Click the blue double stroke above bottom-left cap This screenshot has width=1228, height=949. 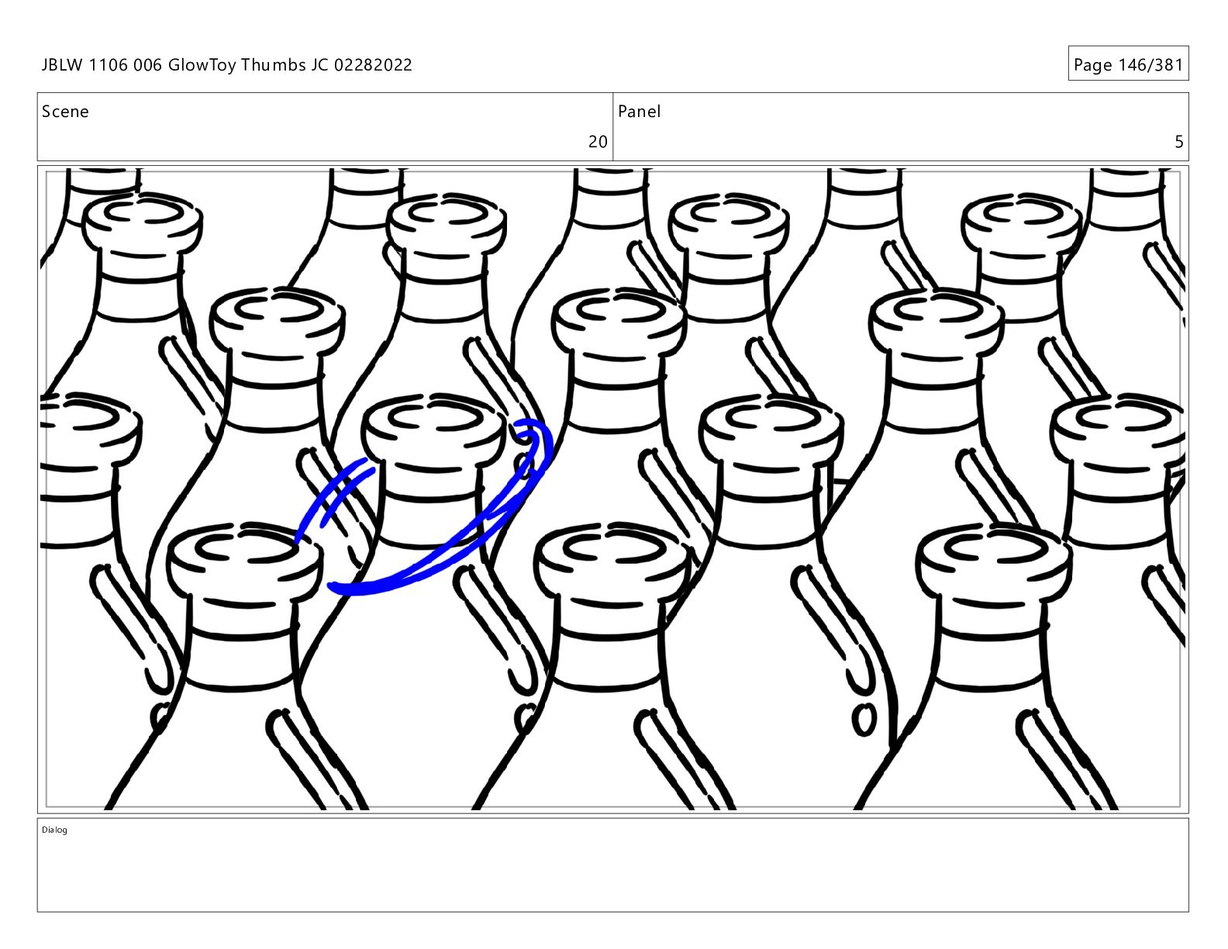coord(335,496)
